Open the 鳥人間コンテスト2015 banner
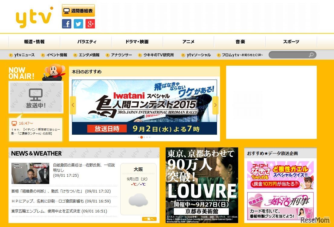 (144, 107)
